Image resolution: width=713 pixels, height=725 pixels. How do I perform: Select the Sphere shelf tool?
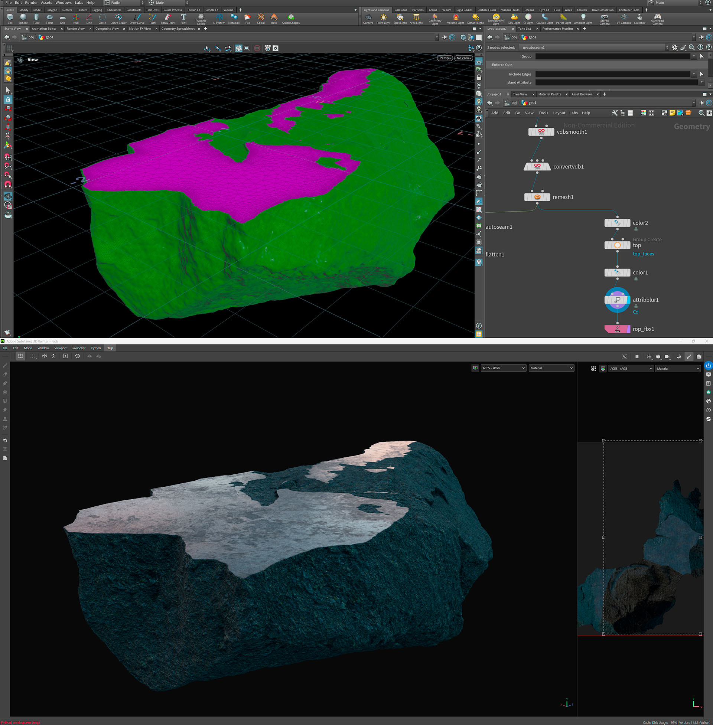pyautogui.click(x=23, y=19)
